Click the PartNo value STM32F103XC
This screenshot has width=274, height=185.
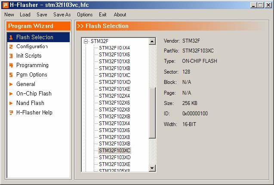click(x=198, y=51)
